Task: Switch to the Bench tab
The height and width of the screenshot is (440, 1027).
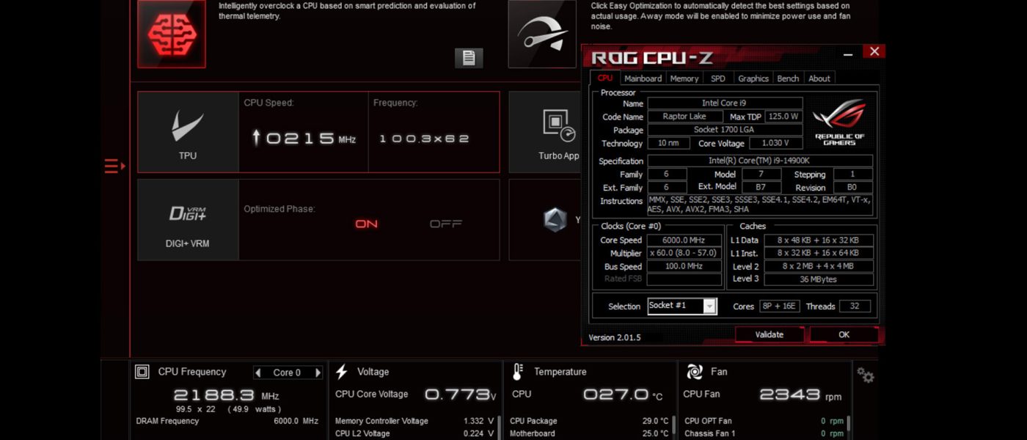Action: click(x=788, y=78)
